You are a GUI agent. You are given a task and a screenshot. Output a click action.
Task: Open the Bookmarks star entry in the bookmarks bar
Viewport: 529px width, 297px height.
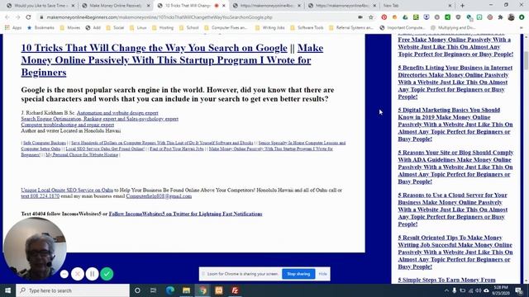coord(41,28)
